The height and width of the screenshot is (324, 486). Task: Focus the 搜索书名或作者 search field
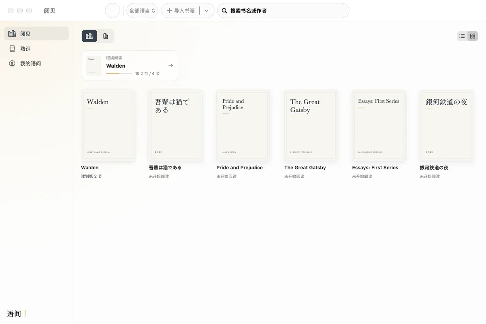283,11
